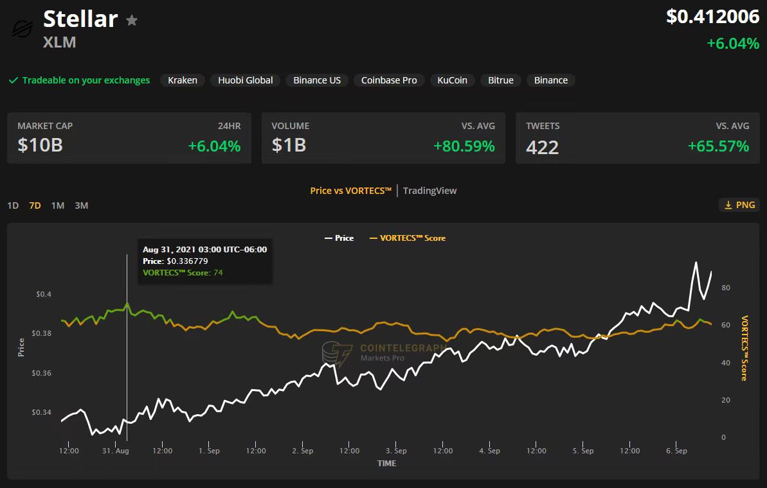
Task: Switch to 1M time range
Action: [x=58, y=205]
